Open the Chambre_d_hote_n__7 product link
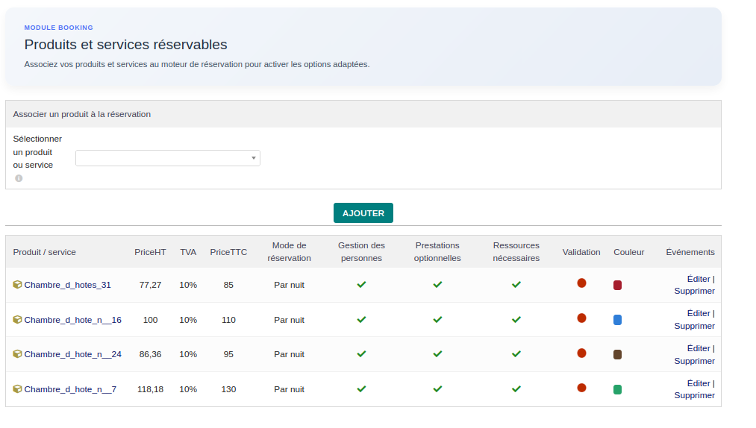Screen dimensions: 756x428 [70, 389]
